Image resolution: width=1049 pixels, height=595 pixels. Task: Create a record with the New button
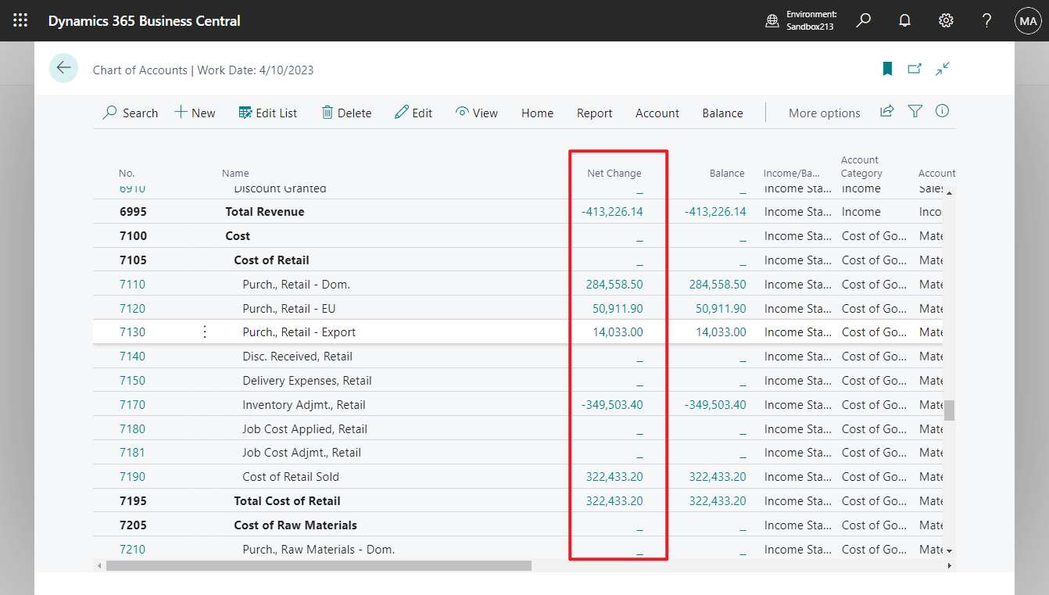[x=195, y=113]
